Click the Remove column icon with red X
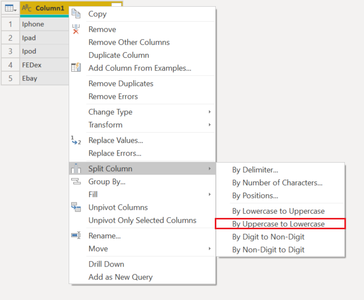Screen dimensions: 364x300 point(76,29)
